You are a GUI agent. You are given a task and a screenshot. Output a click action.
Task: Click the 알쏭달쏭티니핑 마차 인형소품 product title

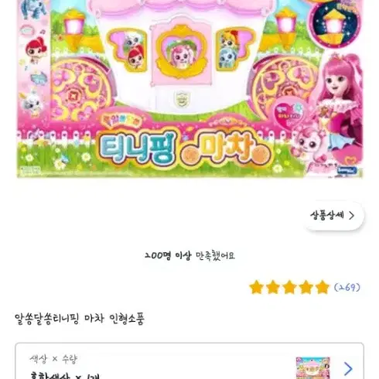click(x=80, y=319)
